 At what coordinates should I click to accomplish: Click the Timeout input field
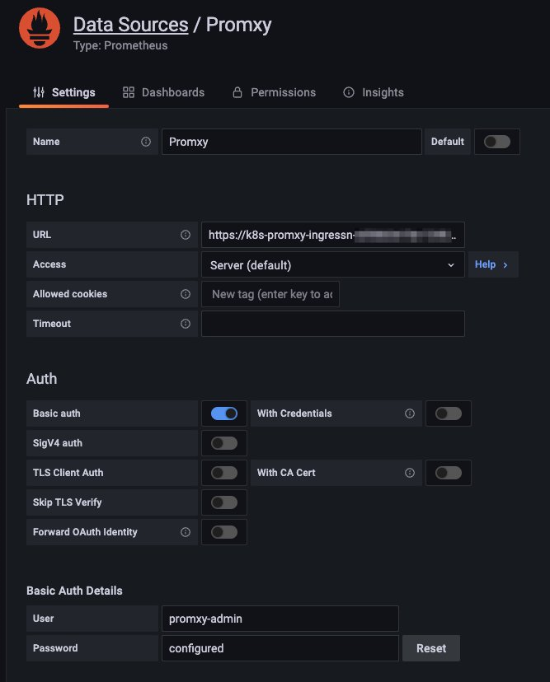point(332,324)
